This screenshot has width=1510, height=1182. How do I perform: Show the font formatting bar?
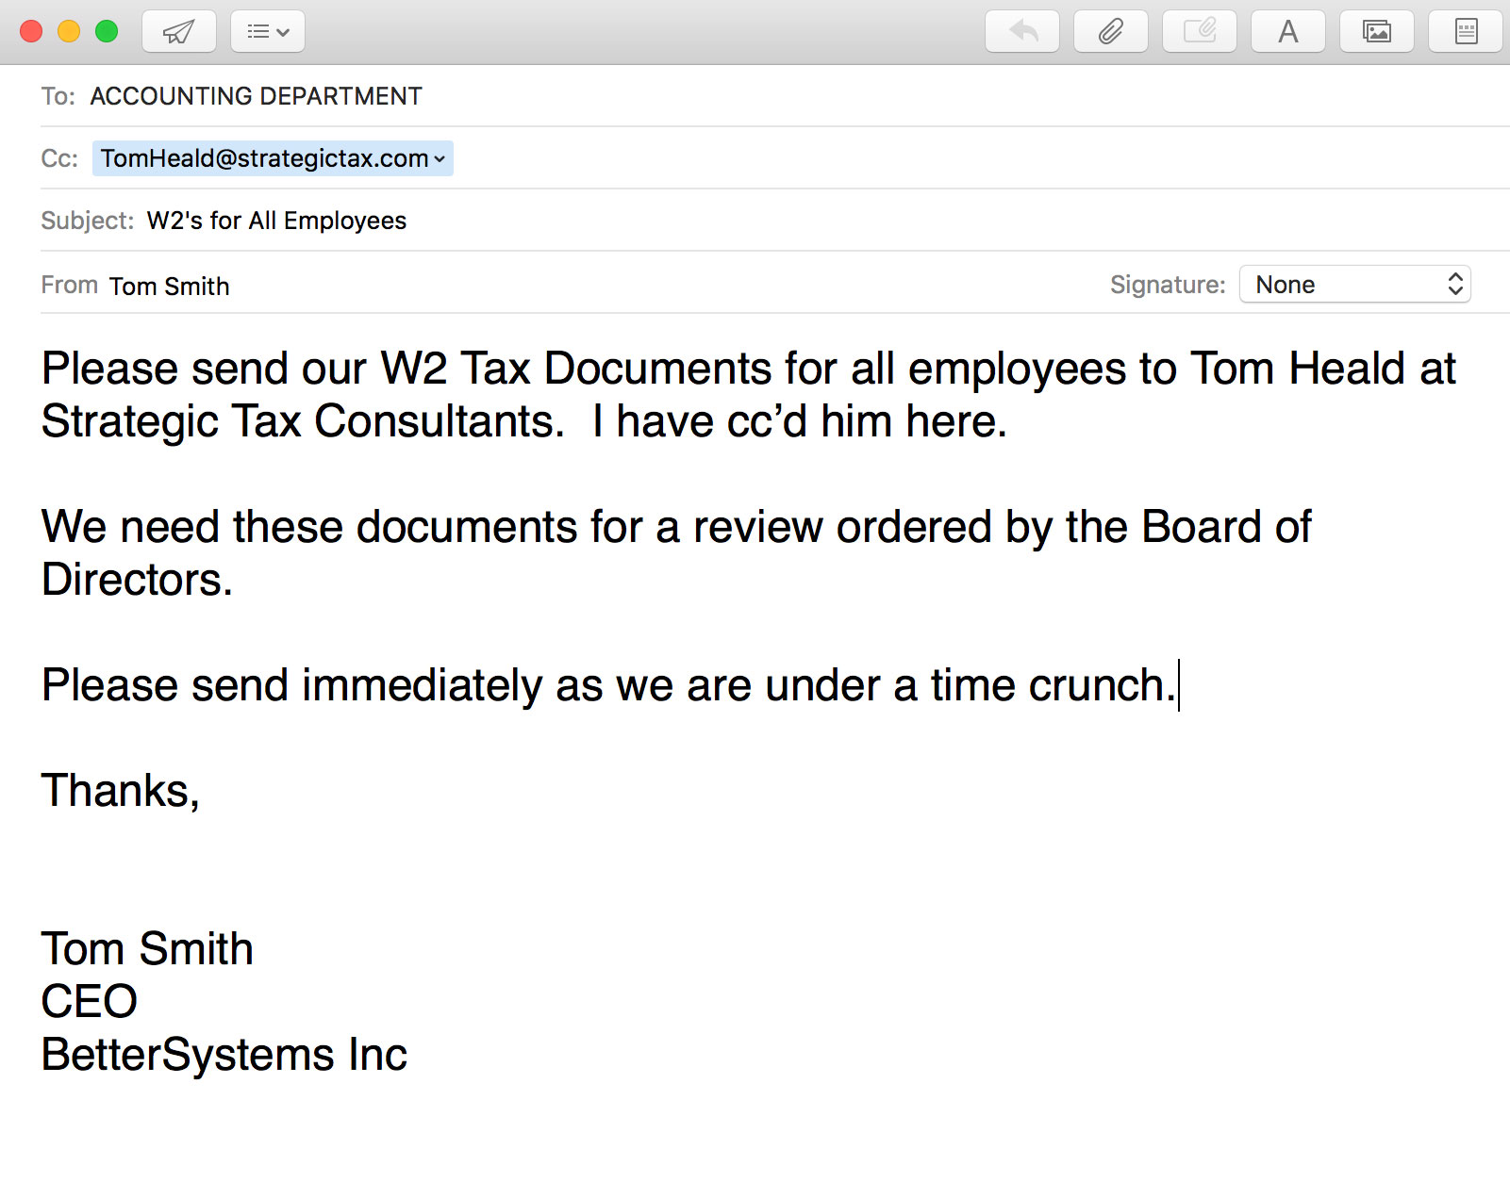(x=1287, y=32)
